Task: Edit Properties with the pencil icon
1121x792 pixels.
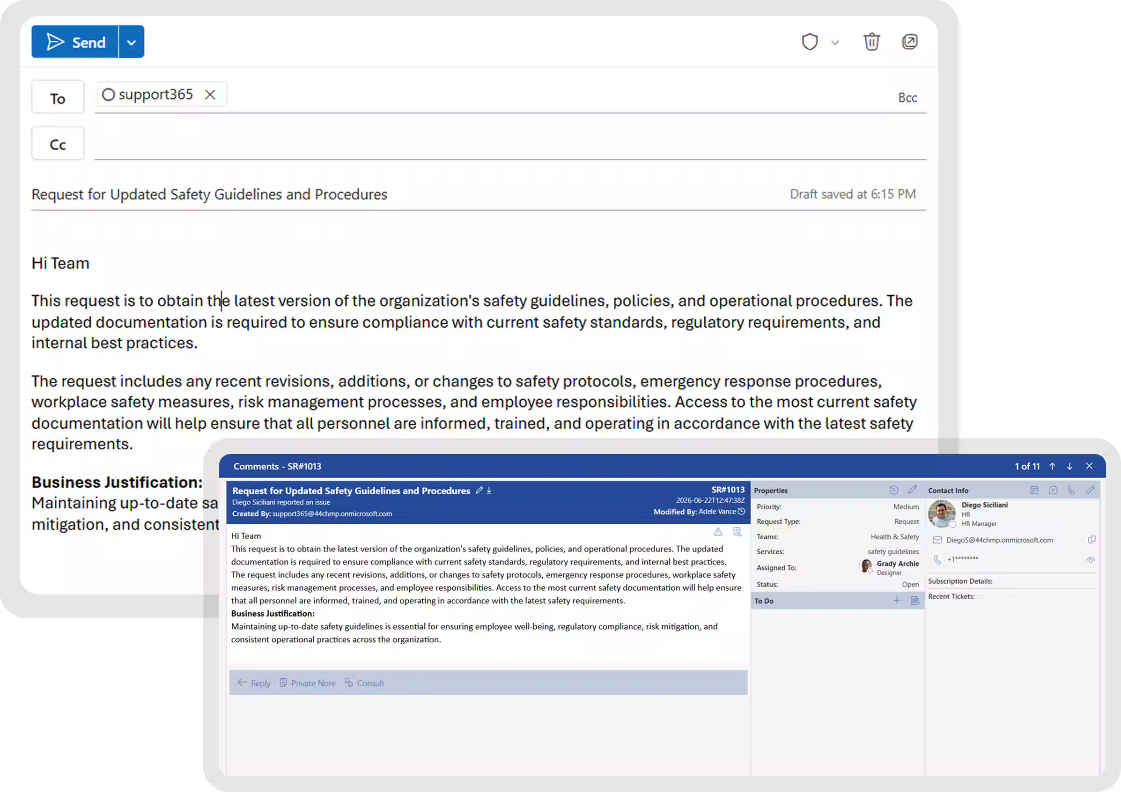Action: (x=913, y=490)
